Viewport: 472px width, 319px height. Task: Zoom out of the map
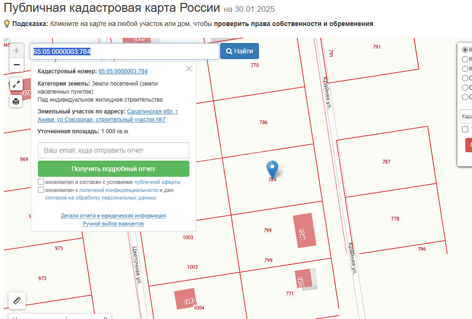pos(16,64)
